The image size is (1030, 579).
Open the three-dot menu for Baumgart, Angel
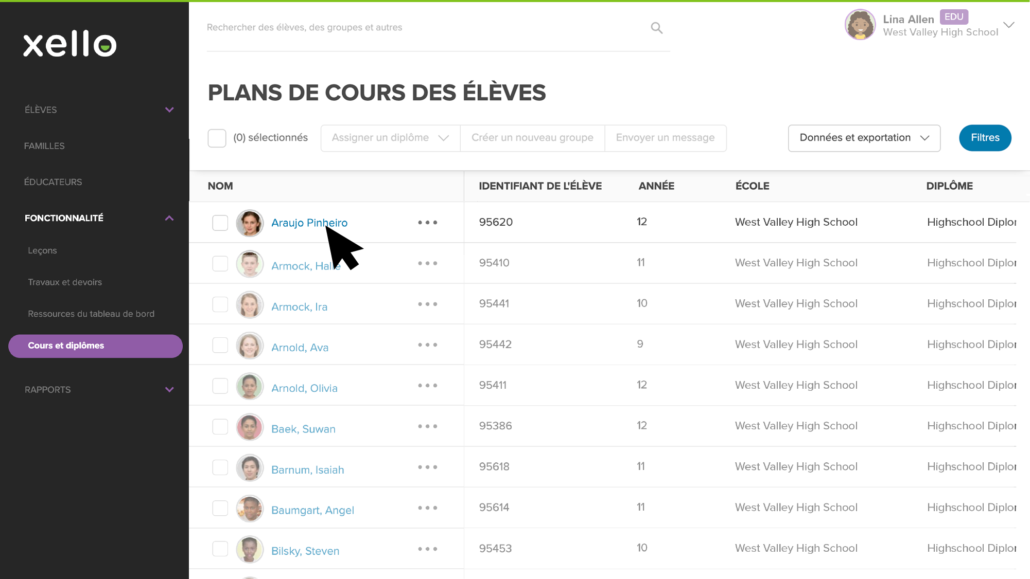pos(427,508)
